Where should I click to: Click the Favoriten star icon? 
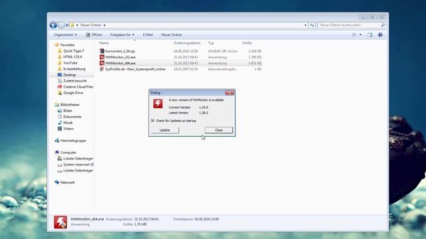click(57, 44)
